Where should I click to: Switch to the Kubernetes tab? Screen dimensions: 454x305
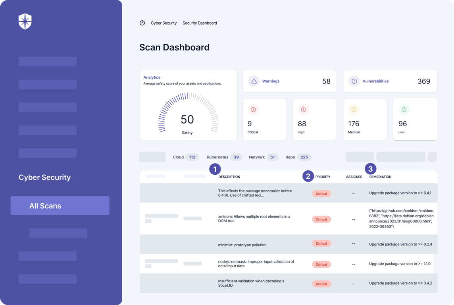(224, 157)
